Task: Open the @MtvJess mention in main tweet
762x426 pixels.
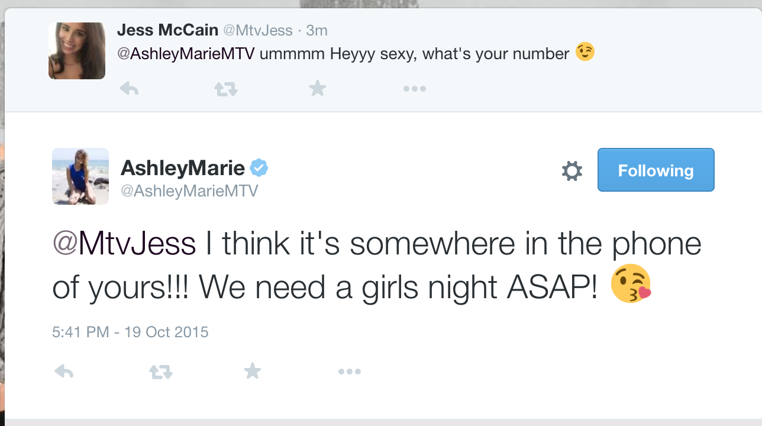Action: tap(124, 244)
